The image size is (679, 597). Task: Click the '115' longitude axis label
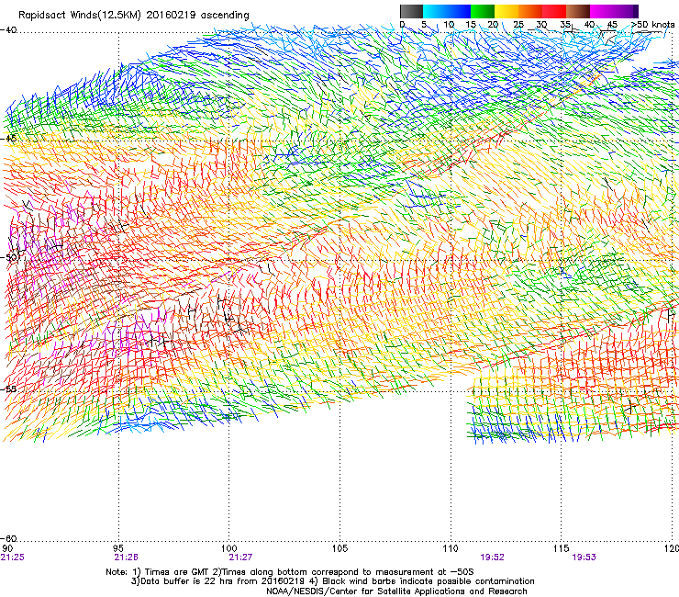pos(562,549)
